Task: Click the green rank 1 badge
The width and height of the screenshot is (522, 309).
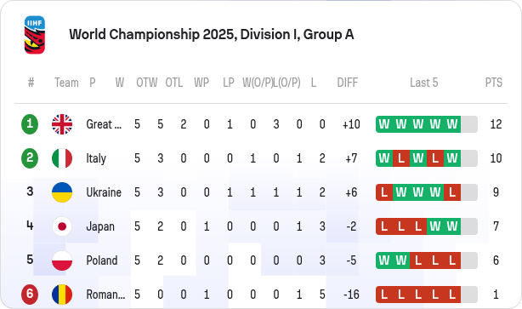Action: click(x=30, y=124)
